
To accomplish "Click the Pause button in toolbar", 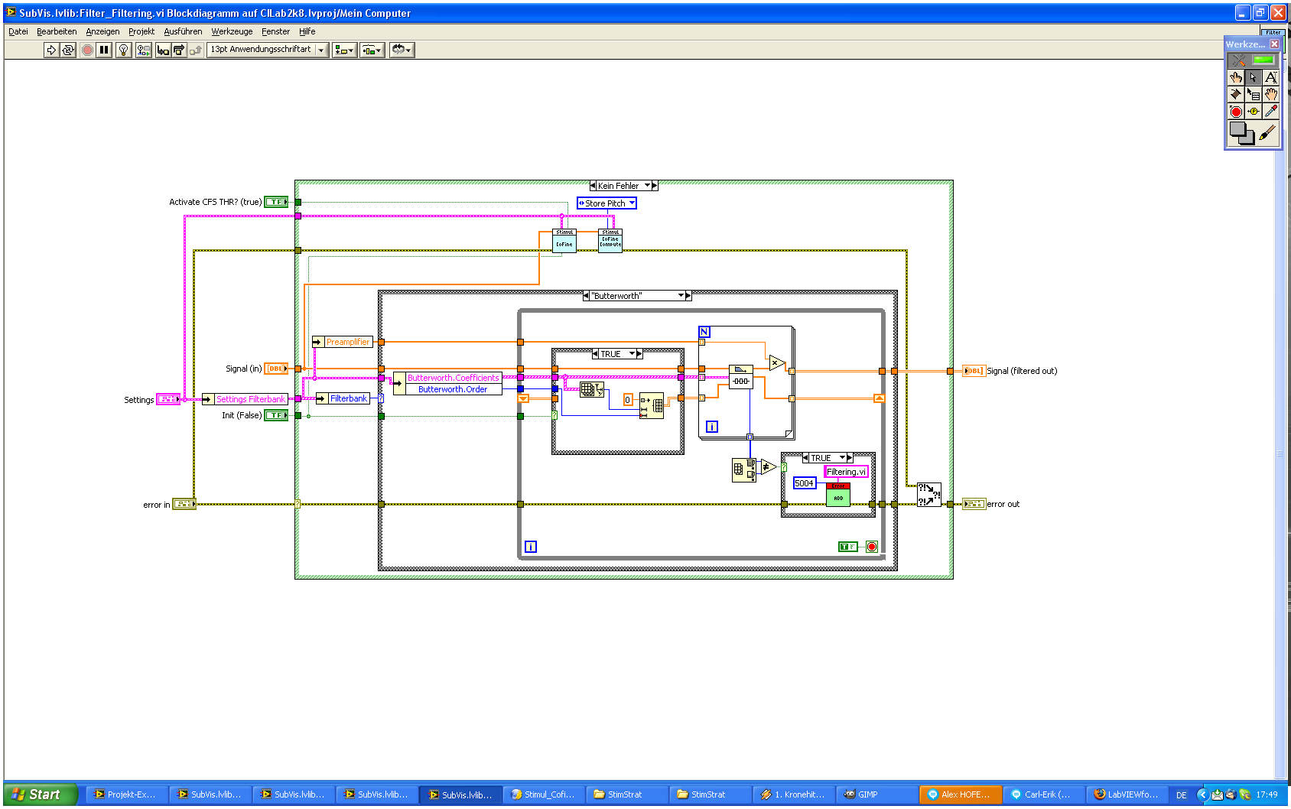I will [x=104, y=50].
